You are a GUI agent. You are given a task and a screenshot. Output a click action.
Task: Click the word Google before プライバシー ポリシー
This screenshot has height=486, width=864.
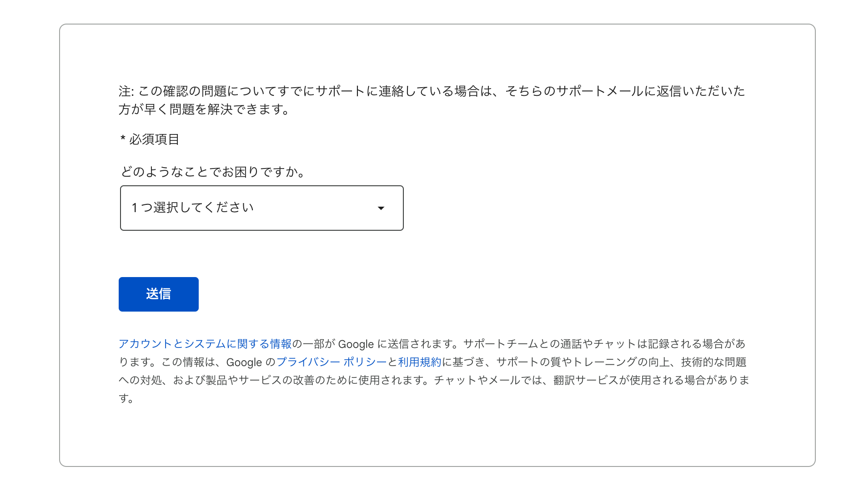click(244, 362)
